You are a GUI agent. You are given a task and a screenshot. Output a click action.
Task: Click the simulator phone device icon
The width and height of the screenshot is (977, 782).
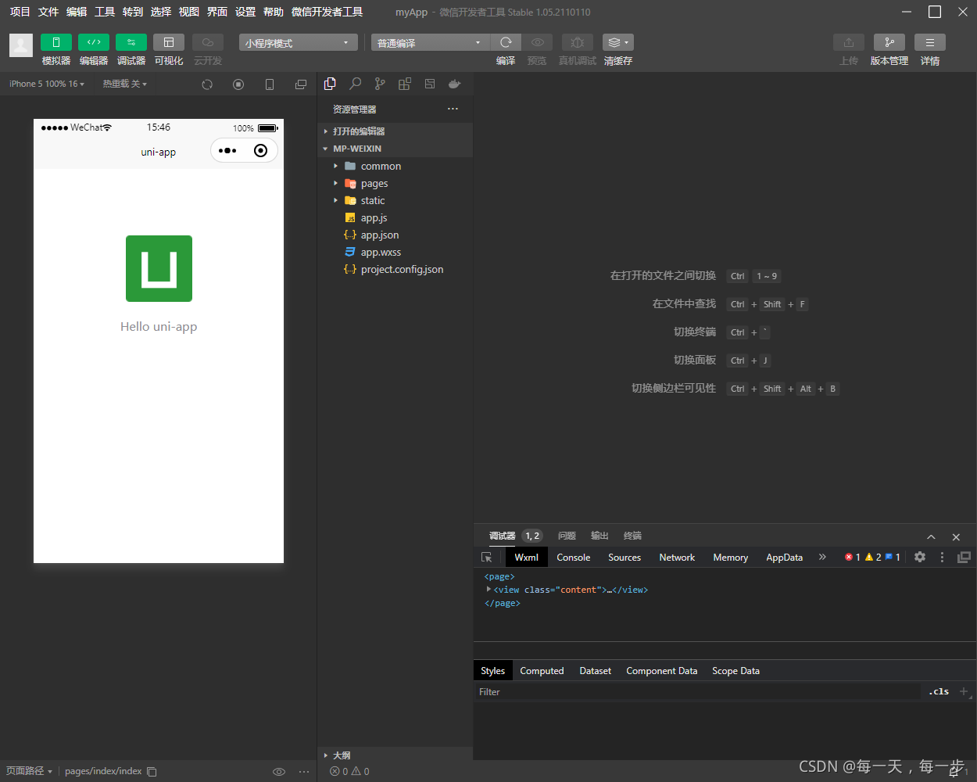pyautogui.click(x=270, y=84)
